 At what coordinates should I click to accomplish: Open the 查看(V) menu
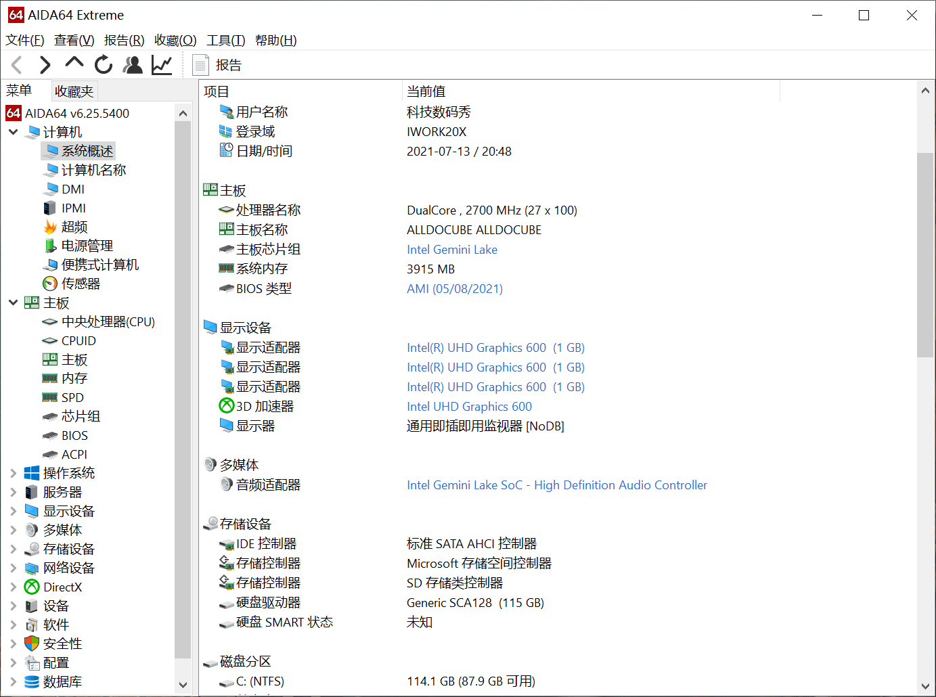coord(74,41)
